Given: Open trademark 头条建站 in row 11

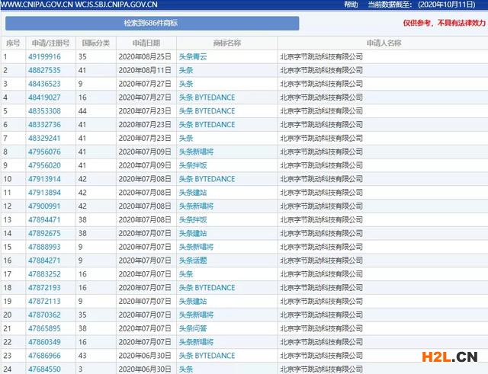Looking at the screenshot, I should (193, 193).
